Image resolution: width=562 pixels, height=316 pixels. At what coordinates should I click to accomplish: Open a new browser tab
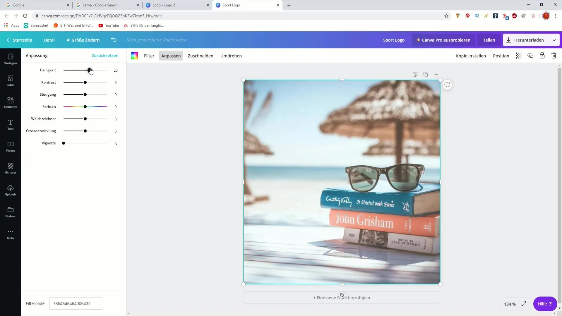pyautogui.click(x=289, y=5)
